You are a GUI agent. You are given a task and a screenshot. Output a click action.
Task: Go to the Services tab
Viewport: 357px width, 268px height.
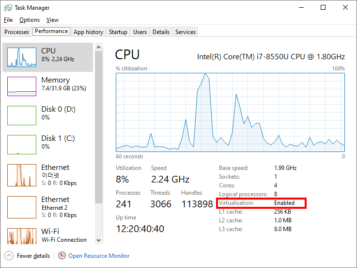[186, 32]
